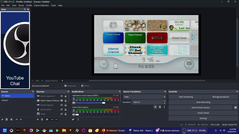Show the Game Capture source
Screen dimensions: 239x134
62,105
